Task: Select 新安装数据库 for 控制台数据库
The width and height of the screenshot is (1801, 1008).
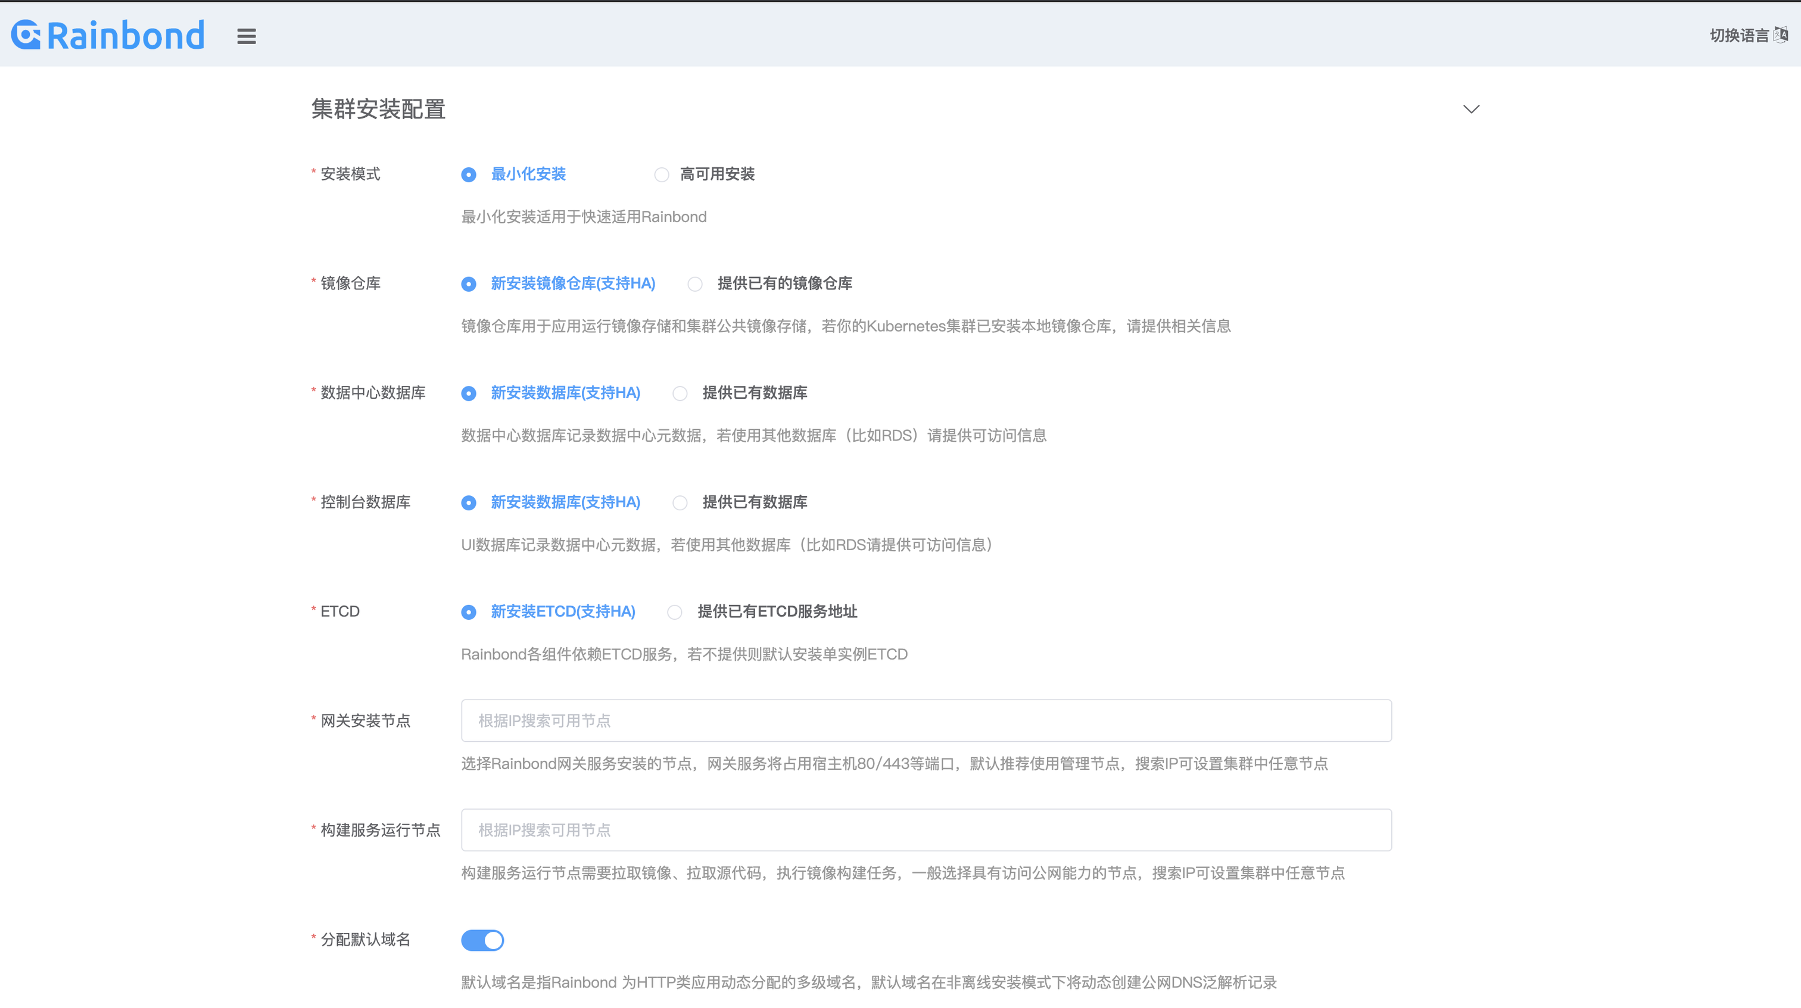Action: pyautogui.click(x=469, y=503)
